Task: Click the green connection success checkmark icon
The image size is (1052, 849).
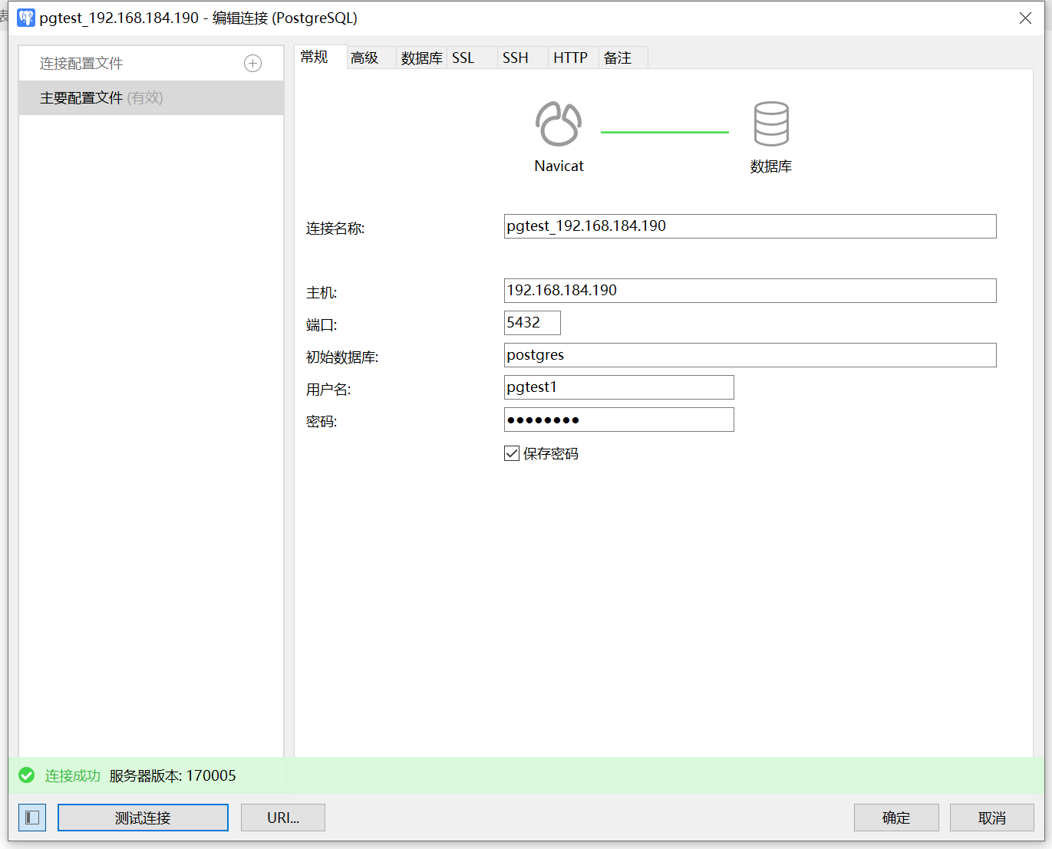Action: (x=27, y=775)
